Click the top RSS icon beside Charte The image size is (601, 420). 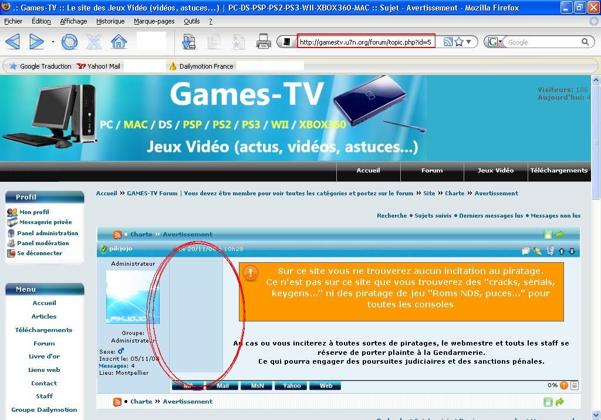point(117,235)
